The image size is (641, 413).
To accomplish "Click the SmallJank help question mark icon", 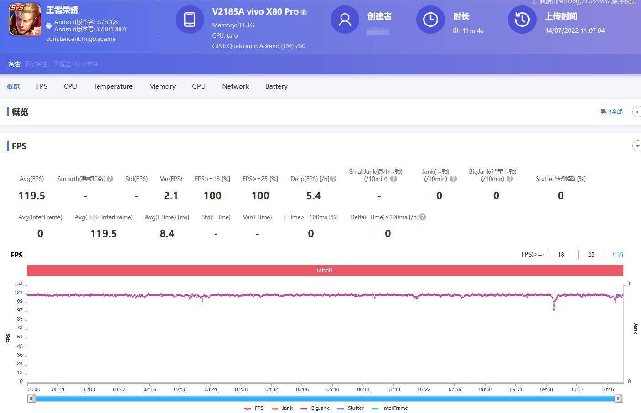I will tap(393, 179).
